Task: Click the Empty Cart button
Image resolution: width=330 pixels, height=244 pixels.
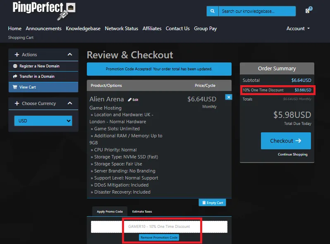Action: pos(213,203)
